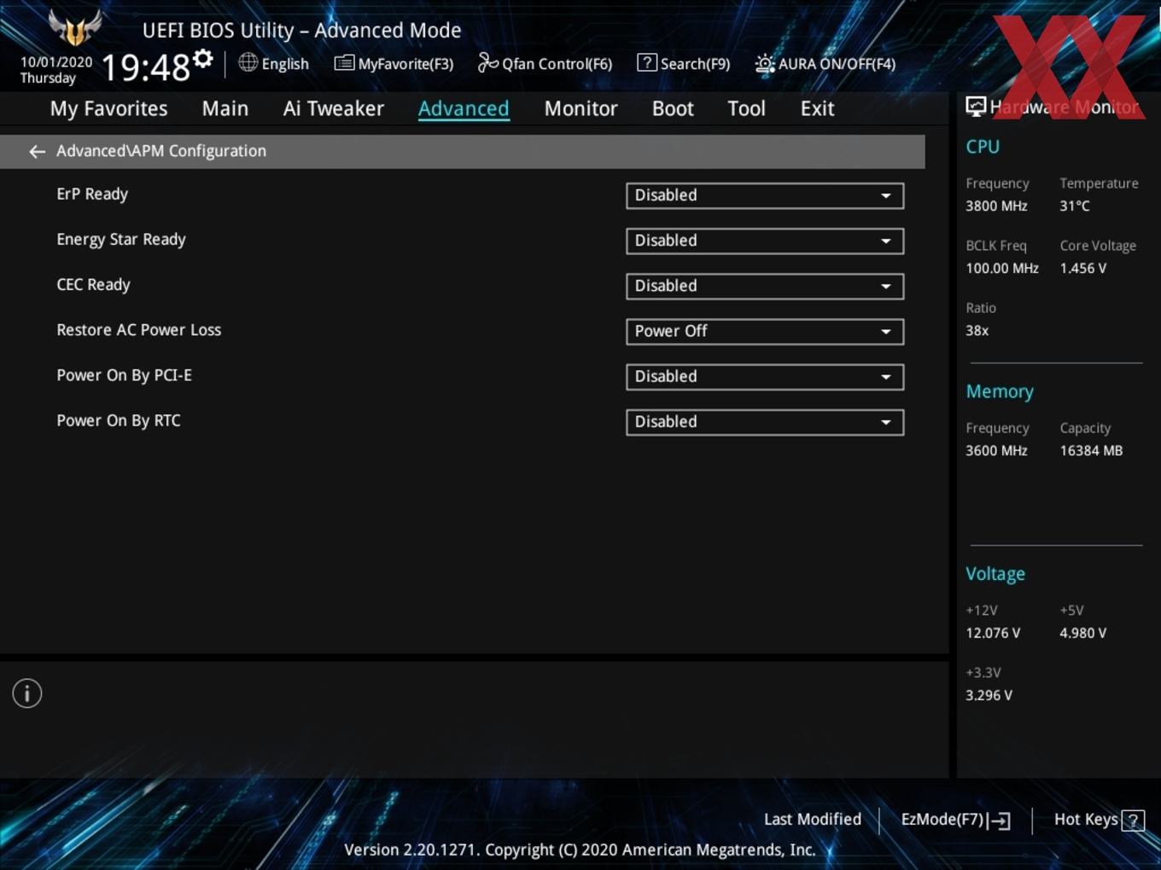Switch to EzMode(F7)
Image resolution: width=1161 pixels, height=870 pixels.
click(x=942, y=820)
